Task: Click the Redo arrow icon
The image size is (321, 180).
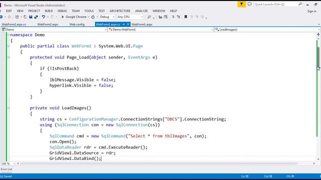Action: click(x=52, y=17)
